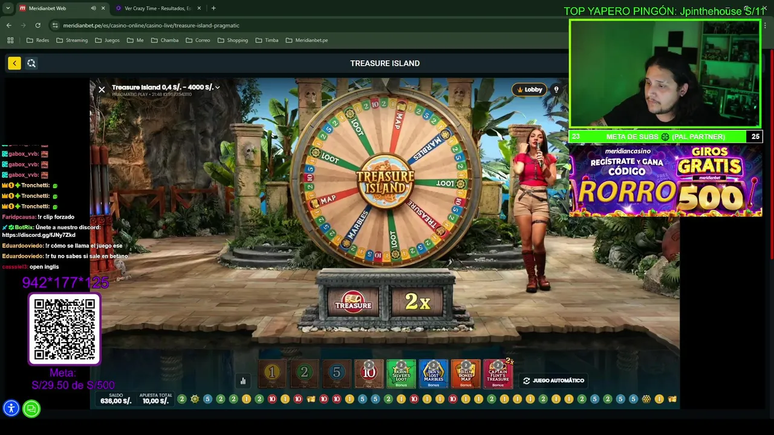
Task: Click the Saldo 636,00 balance box
Action: pyautogui.click(x=115, y=399)
